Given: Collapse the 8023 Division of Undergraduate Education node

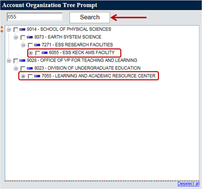Looking at the screenshot, I should [x=16, y=68].
